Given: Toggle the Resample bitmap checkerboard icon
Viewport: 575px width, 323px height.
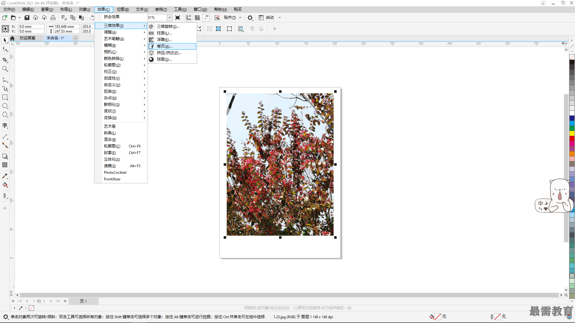Looking at the screenshot, I should (218, 29).
